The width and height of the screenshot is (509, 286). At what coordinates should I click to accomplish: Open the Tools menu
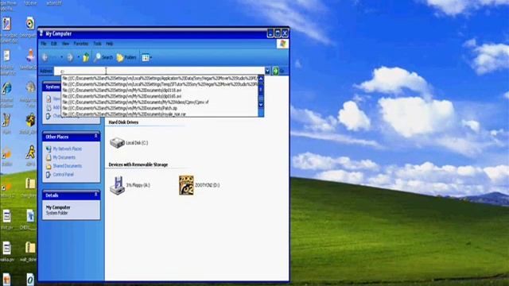97,44
